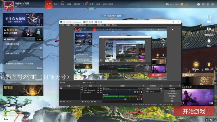Viewport: 217px width, 122px height.
Task: Move scene down arrow in OBS Scenes panel
Action: coord(70,101)
